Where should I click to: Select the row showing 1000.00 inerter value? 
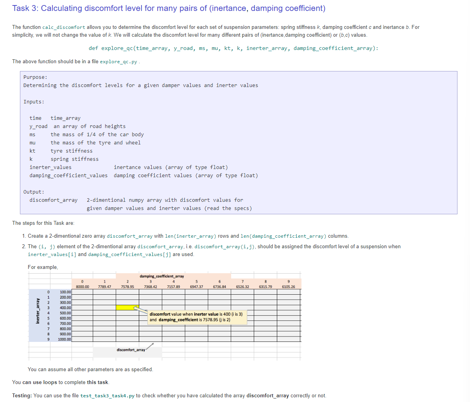click(x=65, y=339)
